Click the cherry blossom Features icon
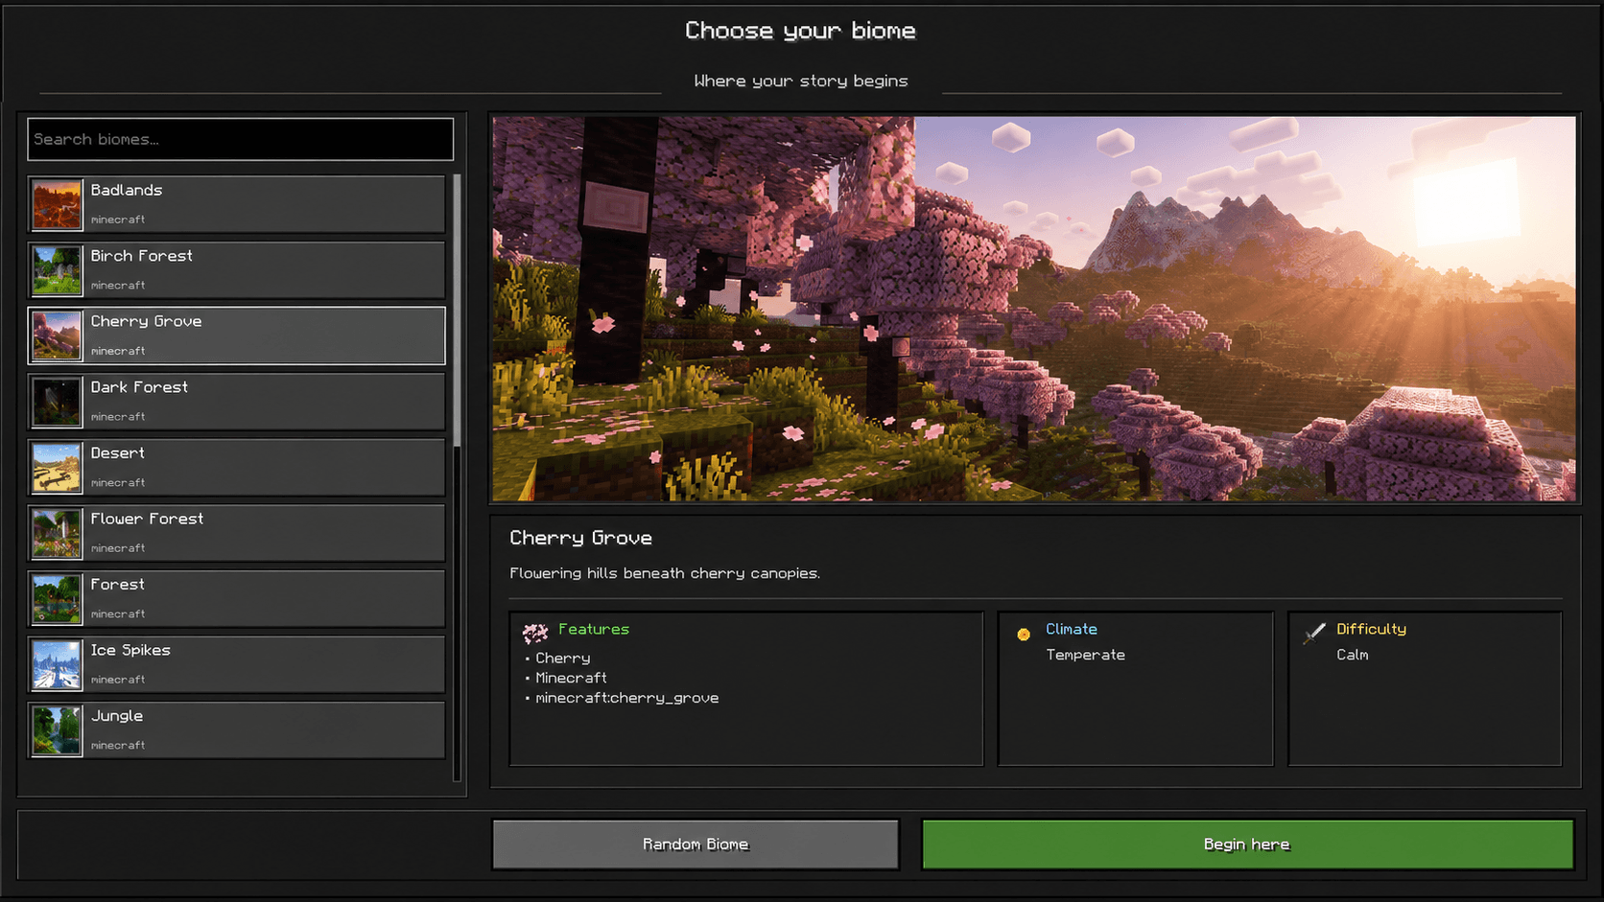 535,633
